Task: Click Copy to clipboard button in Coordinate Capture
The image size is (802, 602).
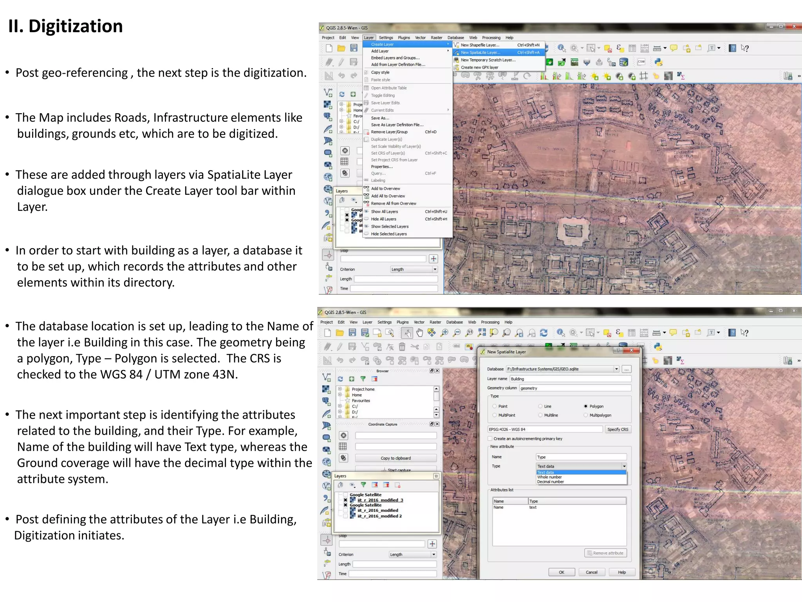Action: (396, 458)
